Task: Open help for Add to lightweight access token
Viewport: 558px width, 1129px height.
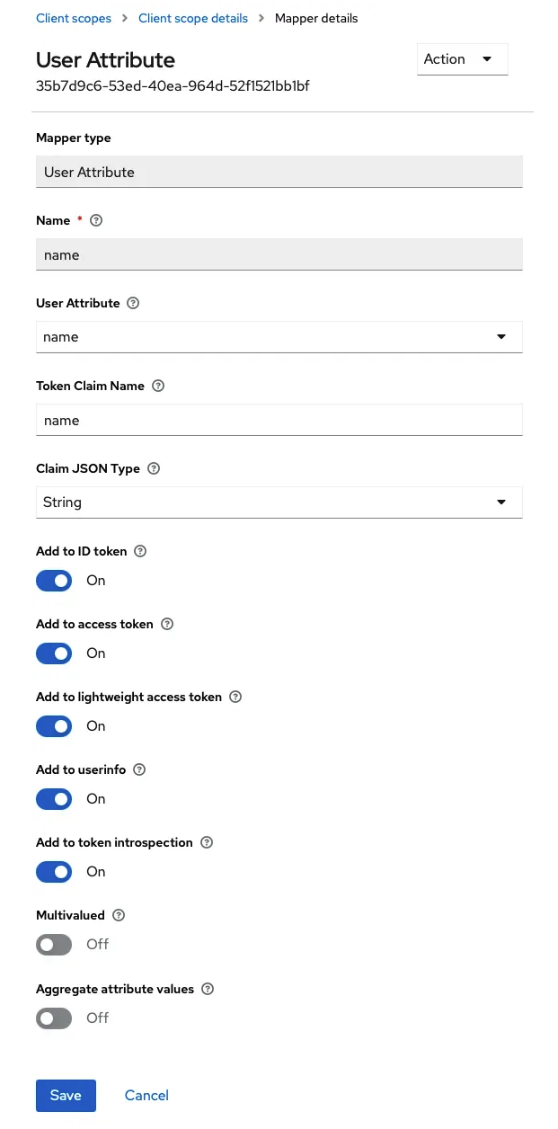Action: click(235, 697)
